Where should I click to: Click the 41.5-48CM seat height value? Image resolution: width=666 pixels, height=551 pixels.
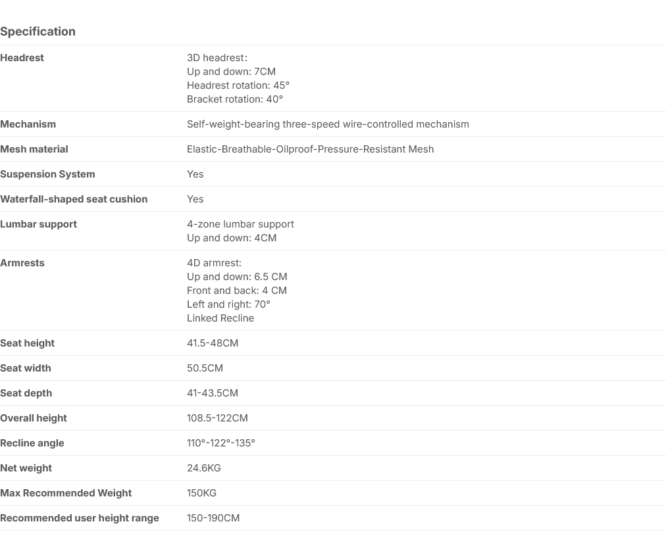pos(213,343)
